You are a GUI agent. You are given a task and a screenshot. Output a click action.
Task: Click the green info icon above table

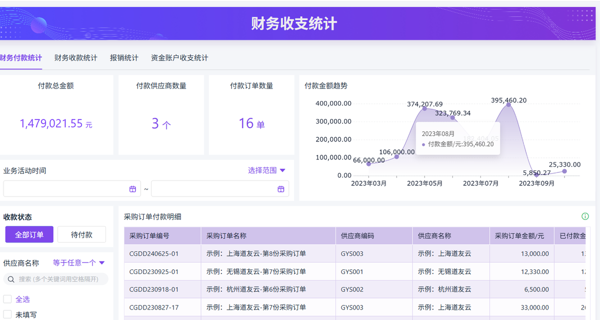coord(585,216)
